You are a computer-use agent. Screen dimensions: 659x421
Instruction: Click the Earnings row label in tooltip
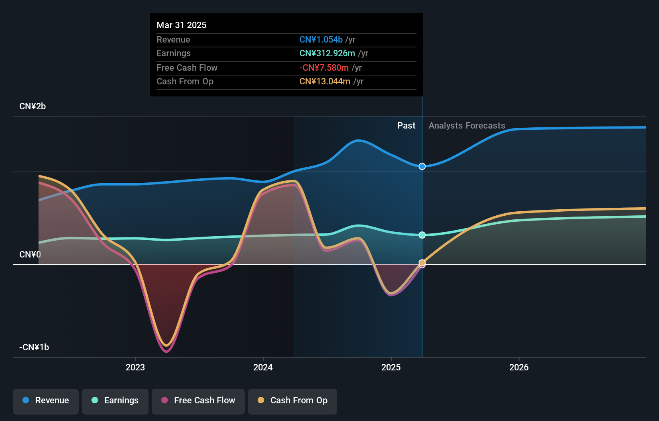(x=173, y=53)
